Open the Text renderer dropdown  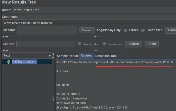pos(27,55)
